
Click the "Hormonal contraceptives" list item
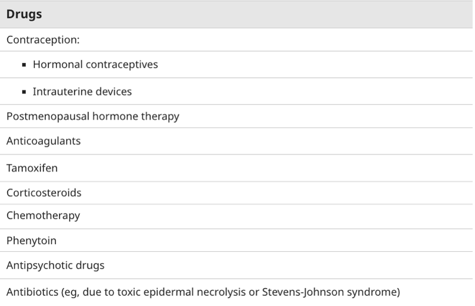tap(95, 64)
